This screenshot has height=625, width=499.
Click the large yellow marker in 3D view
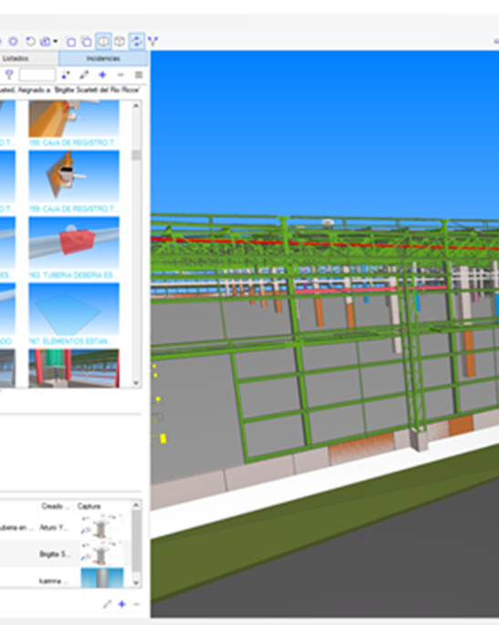pos(162,439)
